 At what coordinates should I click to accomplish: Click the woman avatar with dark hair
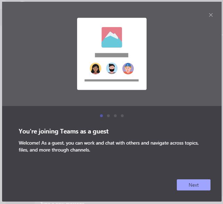(x=96, y=68)
